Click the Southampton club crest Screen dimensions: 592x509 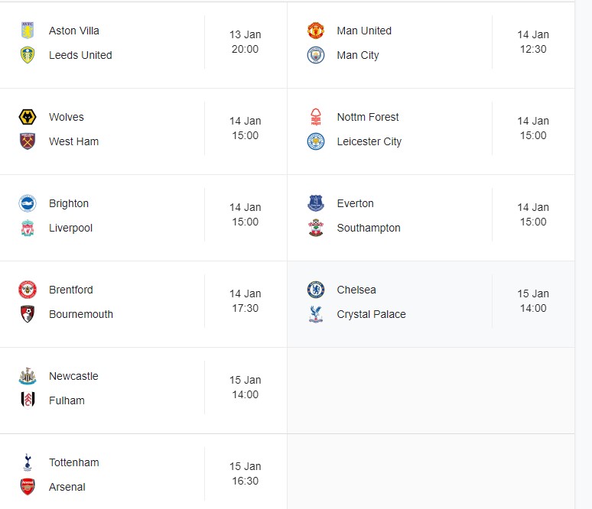pyautogui.click(x=316, y=228)
